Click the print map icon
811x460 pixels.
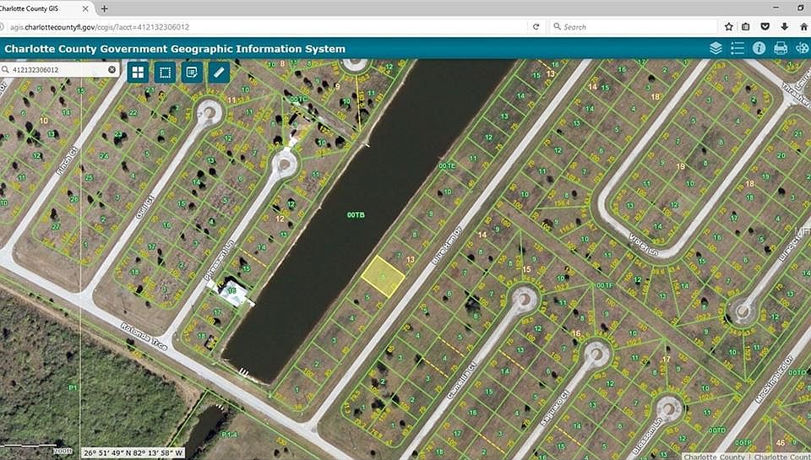[781, 49]
